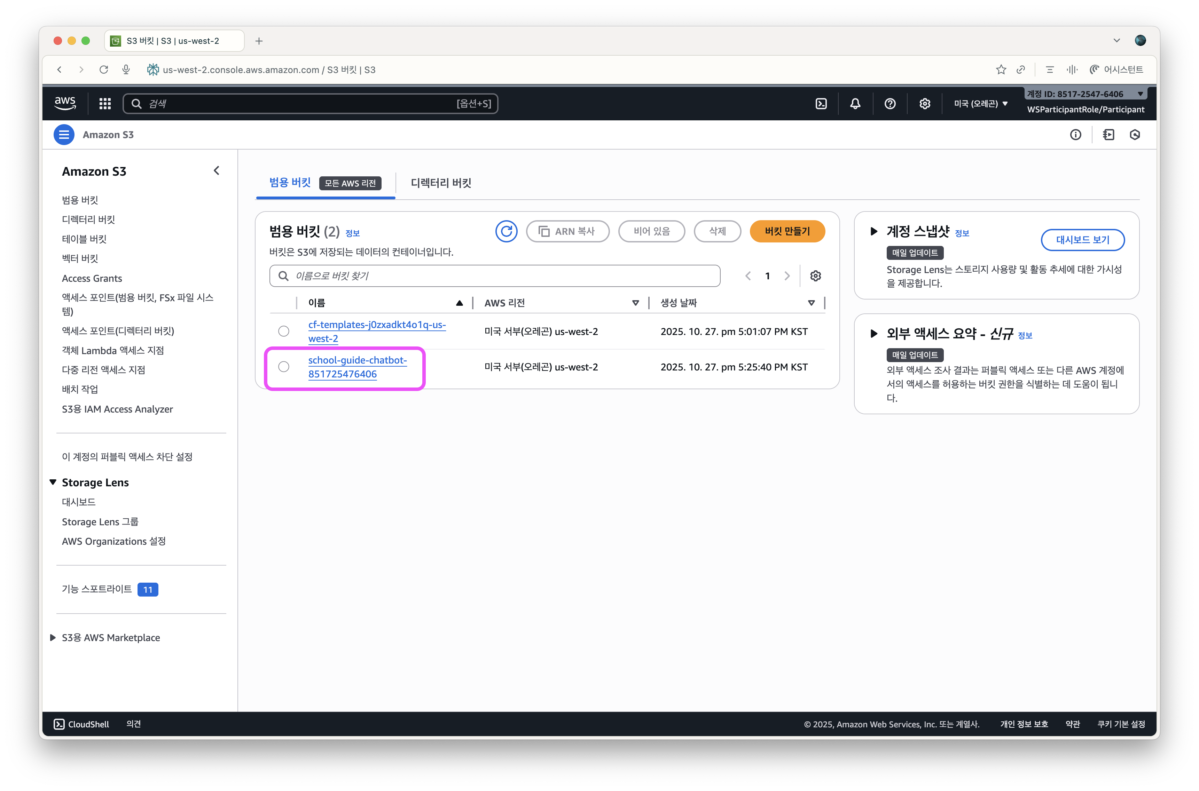Screen dimensions: 1199x791
Task: Expand S3용 AWS Marketplace section
Action: pyautogui.click(x=53, y=638)
